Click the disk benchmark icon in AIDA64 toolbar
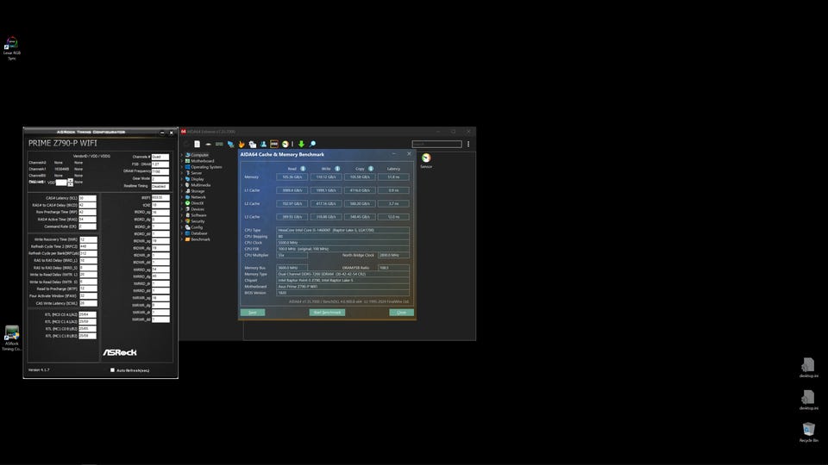 click(208, 144)
